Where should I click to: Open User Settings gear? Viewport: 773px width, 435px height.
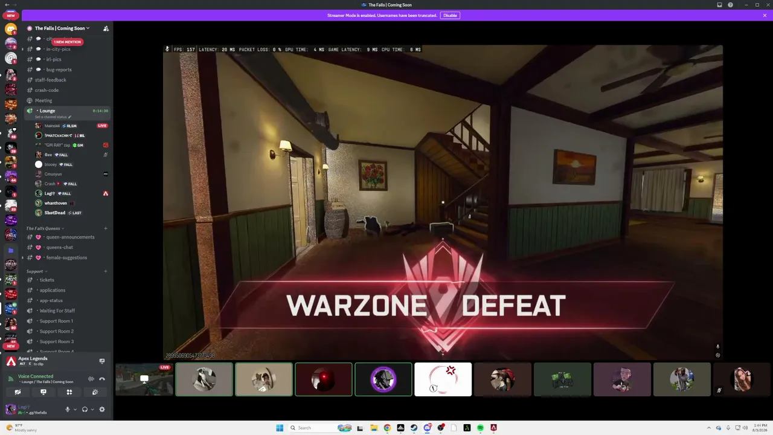click(102, 409)
